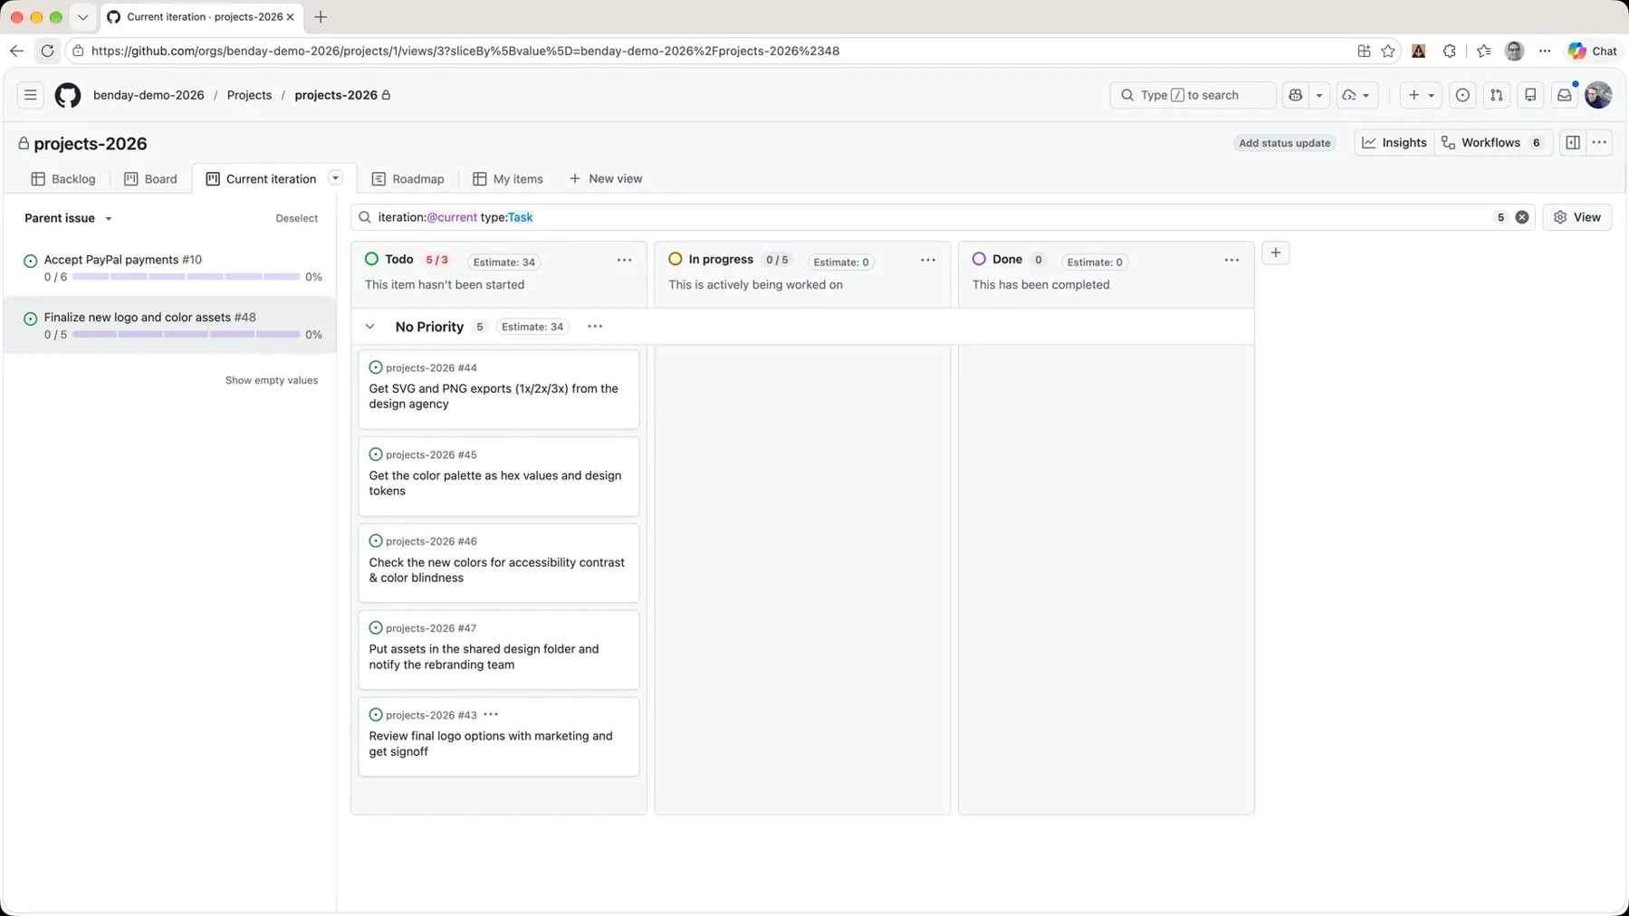Open notifications inbox icon
Viewport: 1629px width, 916px height.
tap(1565, 95)
